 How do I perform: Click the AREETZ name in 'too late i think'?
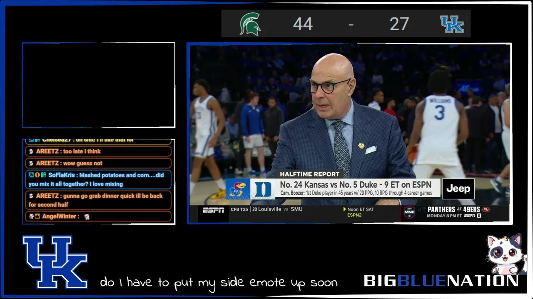point(47,152)
